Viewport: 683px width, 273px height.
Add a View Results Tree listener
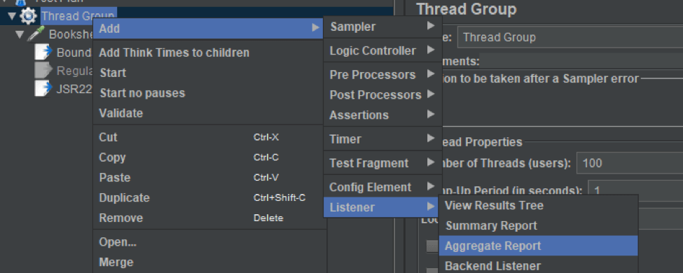coord(539,206)
